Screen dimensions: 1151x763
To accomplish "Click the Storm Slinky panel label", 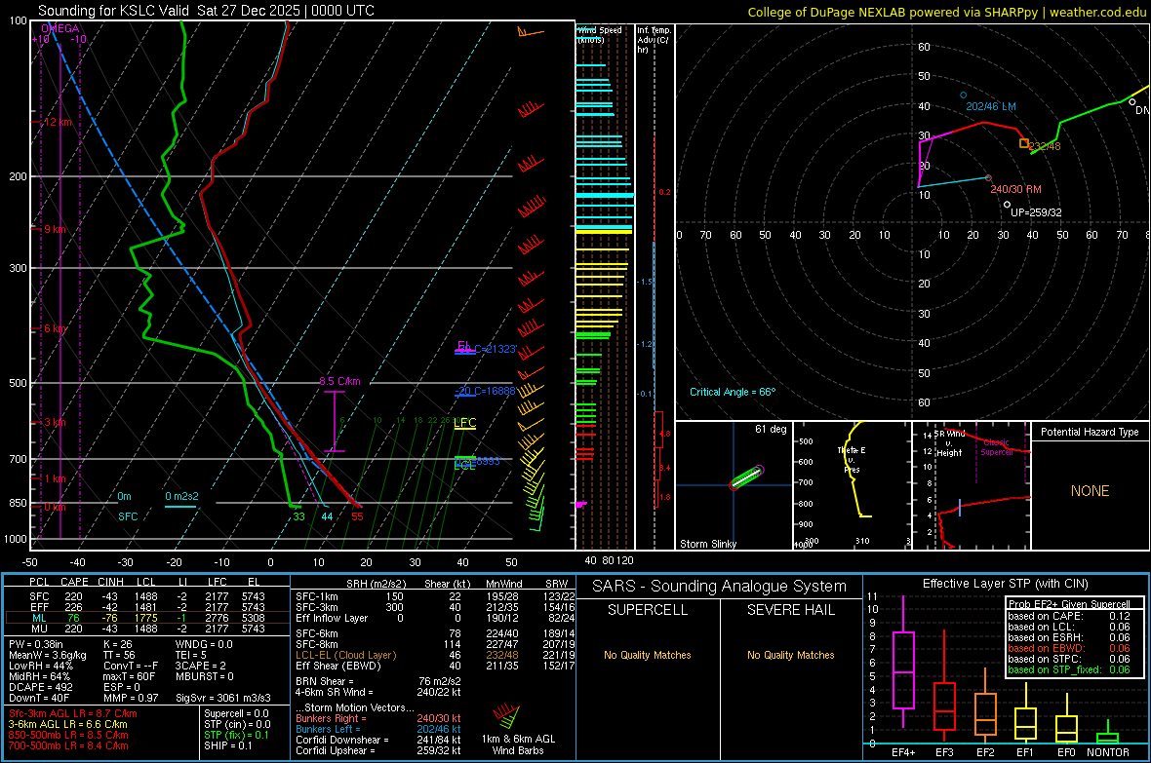I will click(708, 544).
